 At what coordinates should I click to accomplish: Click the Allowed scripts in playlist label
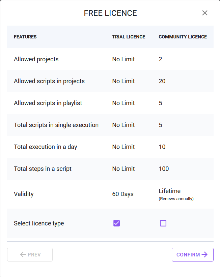[48, 103]
